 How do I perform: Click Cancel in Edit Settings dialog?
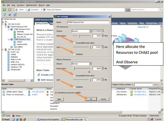[103, 99]
